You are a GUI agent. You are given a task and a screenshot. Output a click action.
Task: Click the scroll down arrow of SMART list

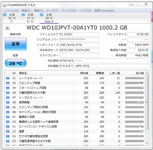pyautogui.click(x=147, y=144)
